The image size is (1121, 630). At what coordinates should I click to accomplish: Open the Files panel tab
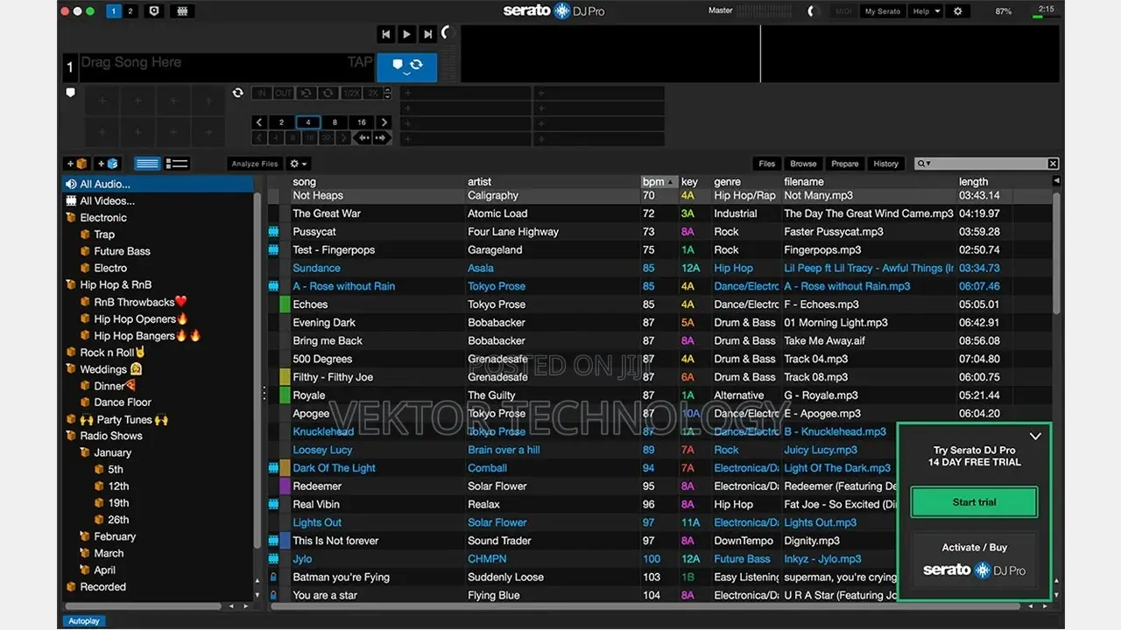(x=767, y=164)
